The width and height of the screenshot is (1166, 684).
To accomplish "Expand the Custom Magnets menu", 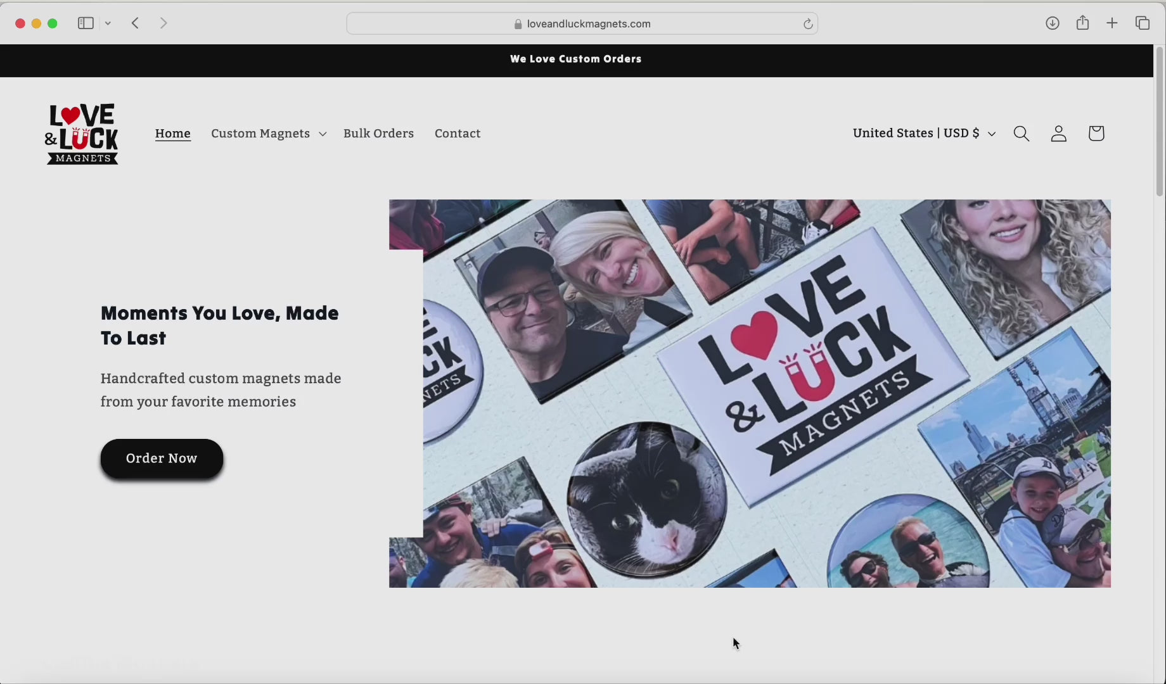I will tap(269, 134).
